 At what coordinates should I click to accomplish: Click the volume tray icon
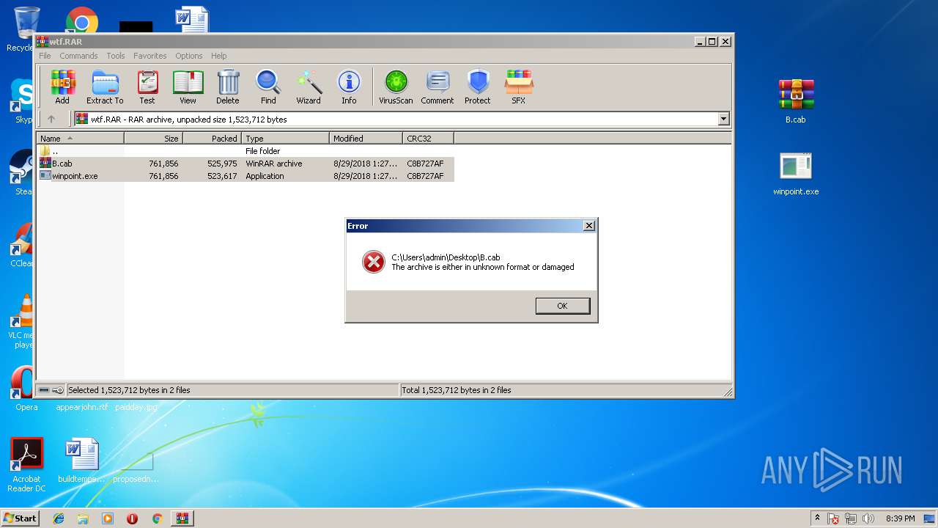coord(868,518)
